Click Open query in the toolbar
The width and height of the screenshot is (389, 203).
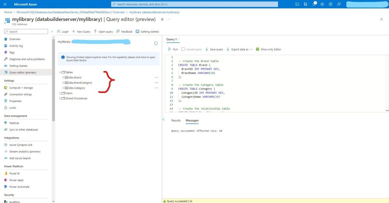(x=103, y=31)
